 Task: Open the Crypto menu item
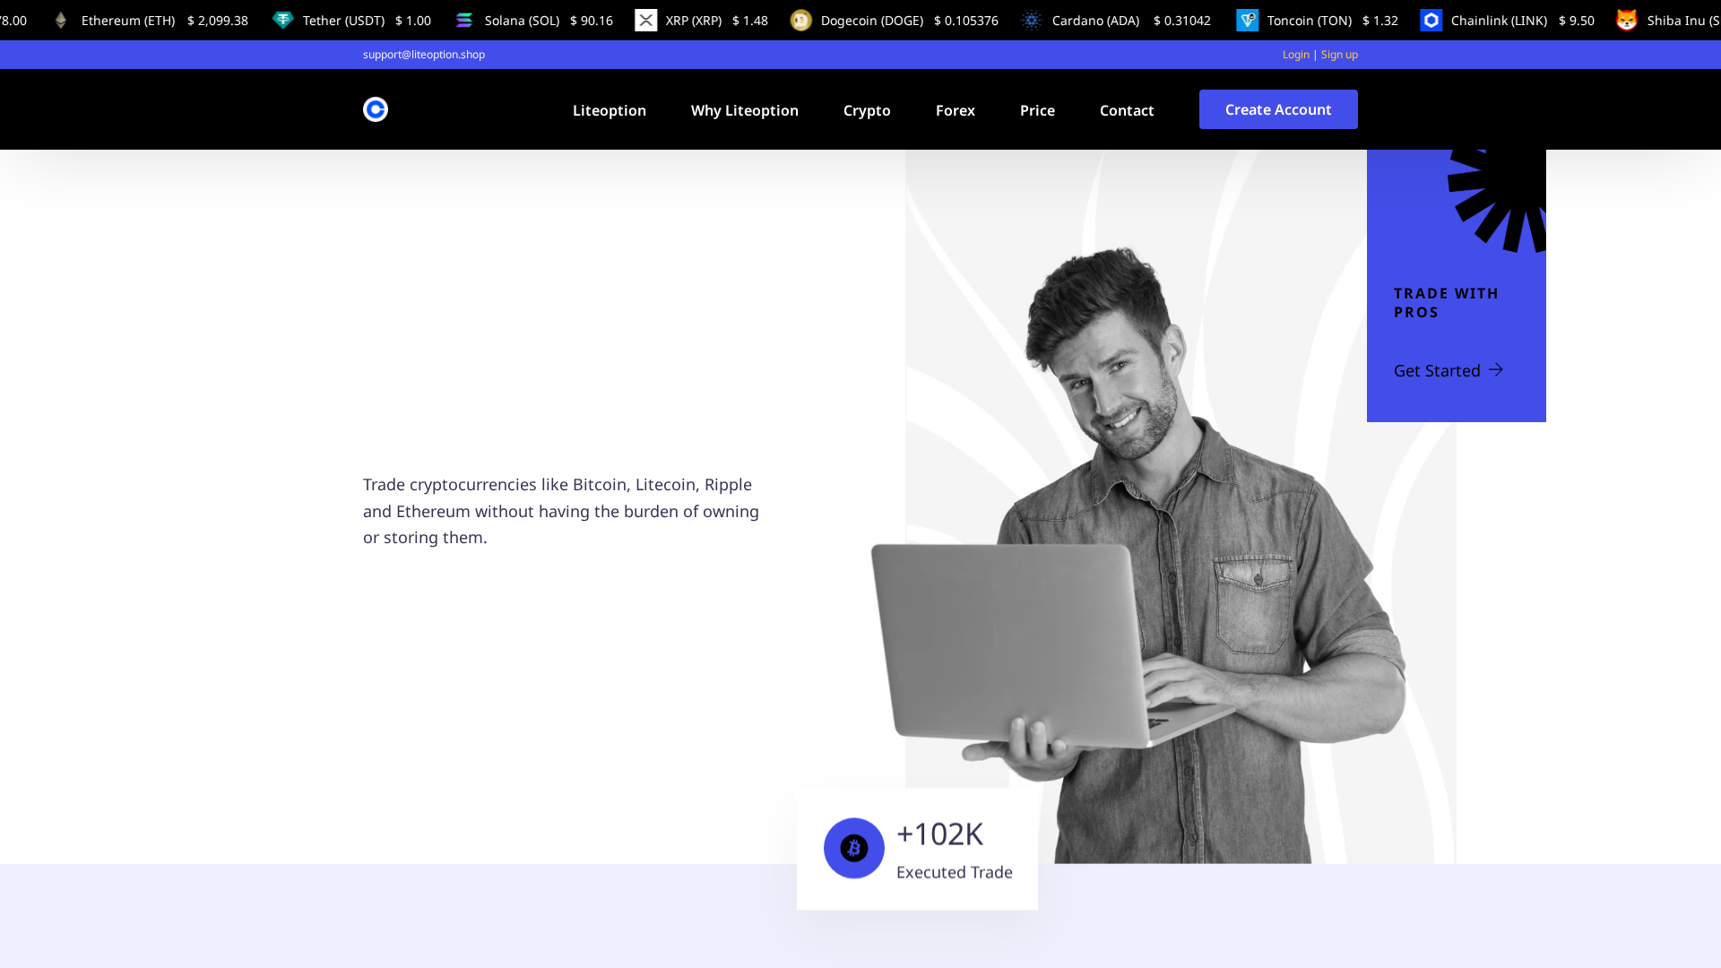(x=867, y=110)
